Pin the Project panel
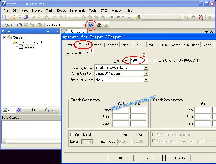Image resolution: width=216 pixels, height=164 pixels. pyautogui.click(x=53, y=31)
